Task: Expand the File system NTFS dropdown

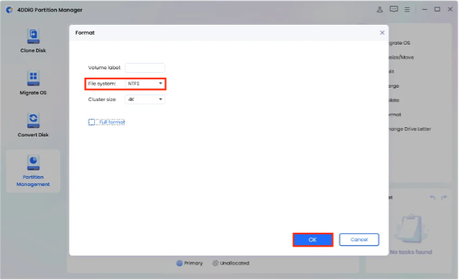Action: click(x=145, y=83)
